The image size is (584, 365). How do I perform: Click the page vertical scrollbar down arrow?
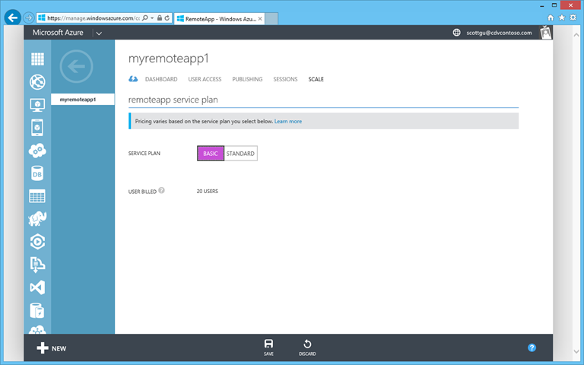576,351
